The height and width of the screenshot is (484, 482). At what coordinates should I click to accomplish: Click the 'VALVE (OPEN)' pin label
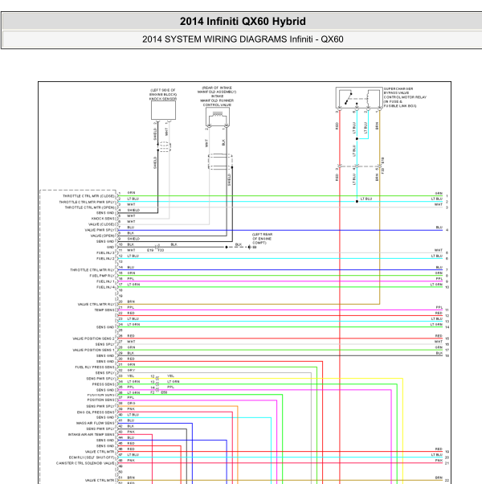coord(102,236)
